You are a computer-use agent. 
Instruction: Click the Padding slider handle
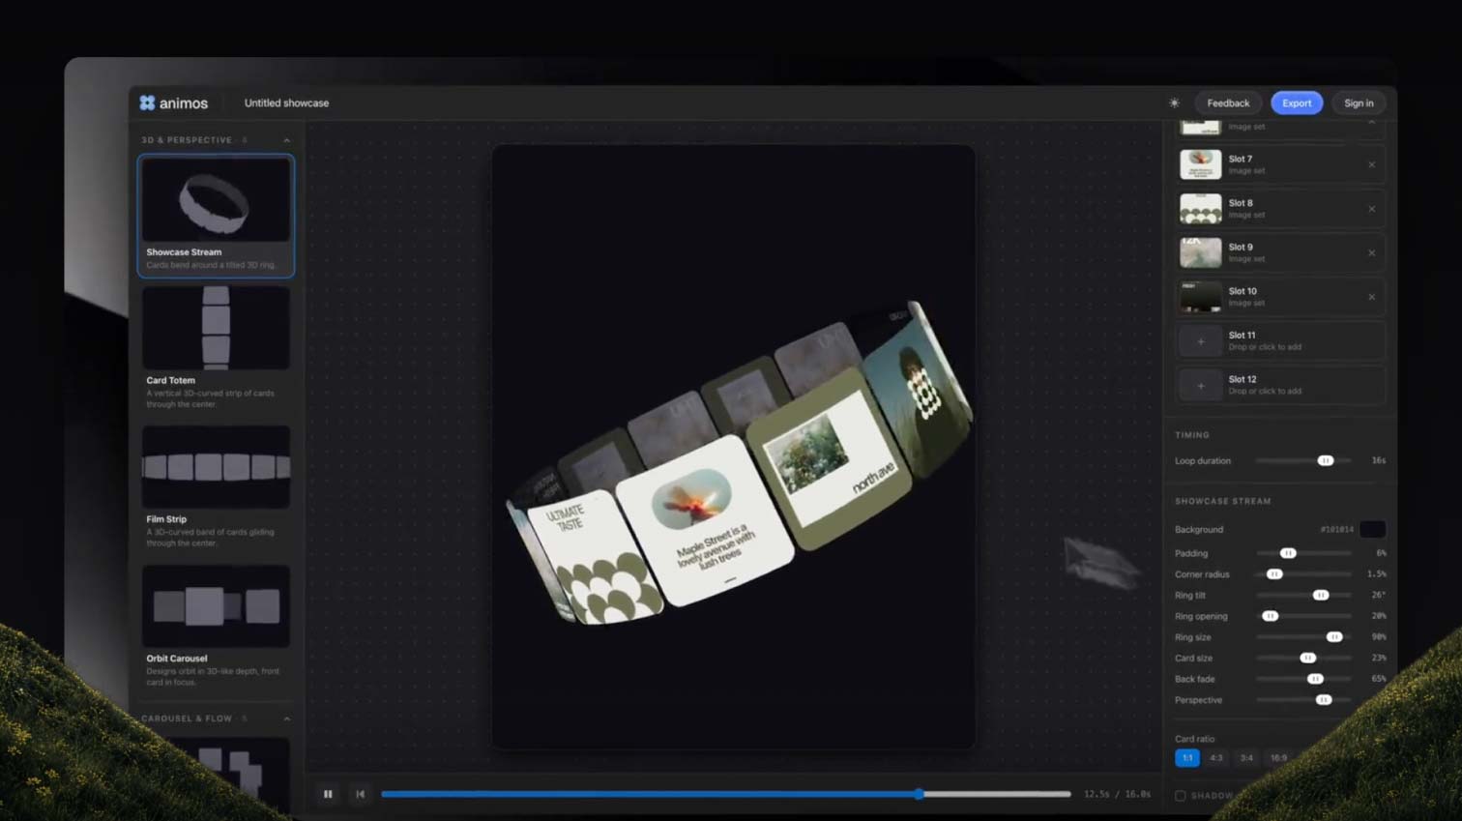point(1288,553)
